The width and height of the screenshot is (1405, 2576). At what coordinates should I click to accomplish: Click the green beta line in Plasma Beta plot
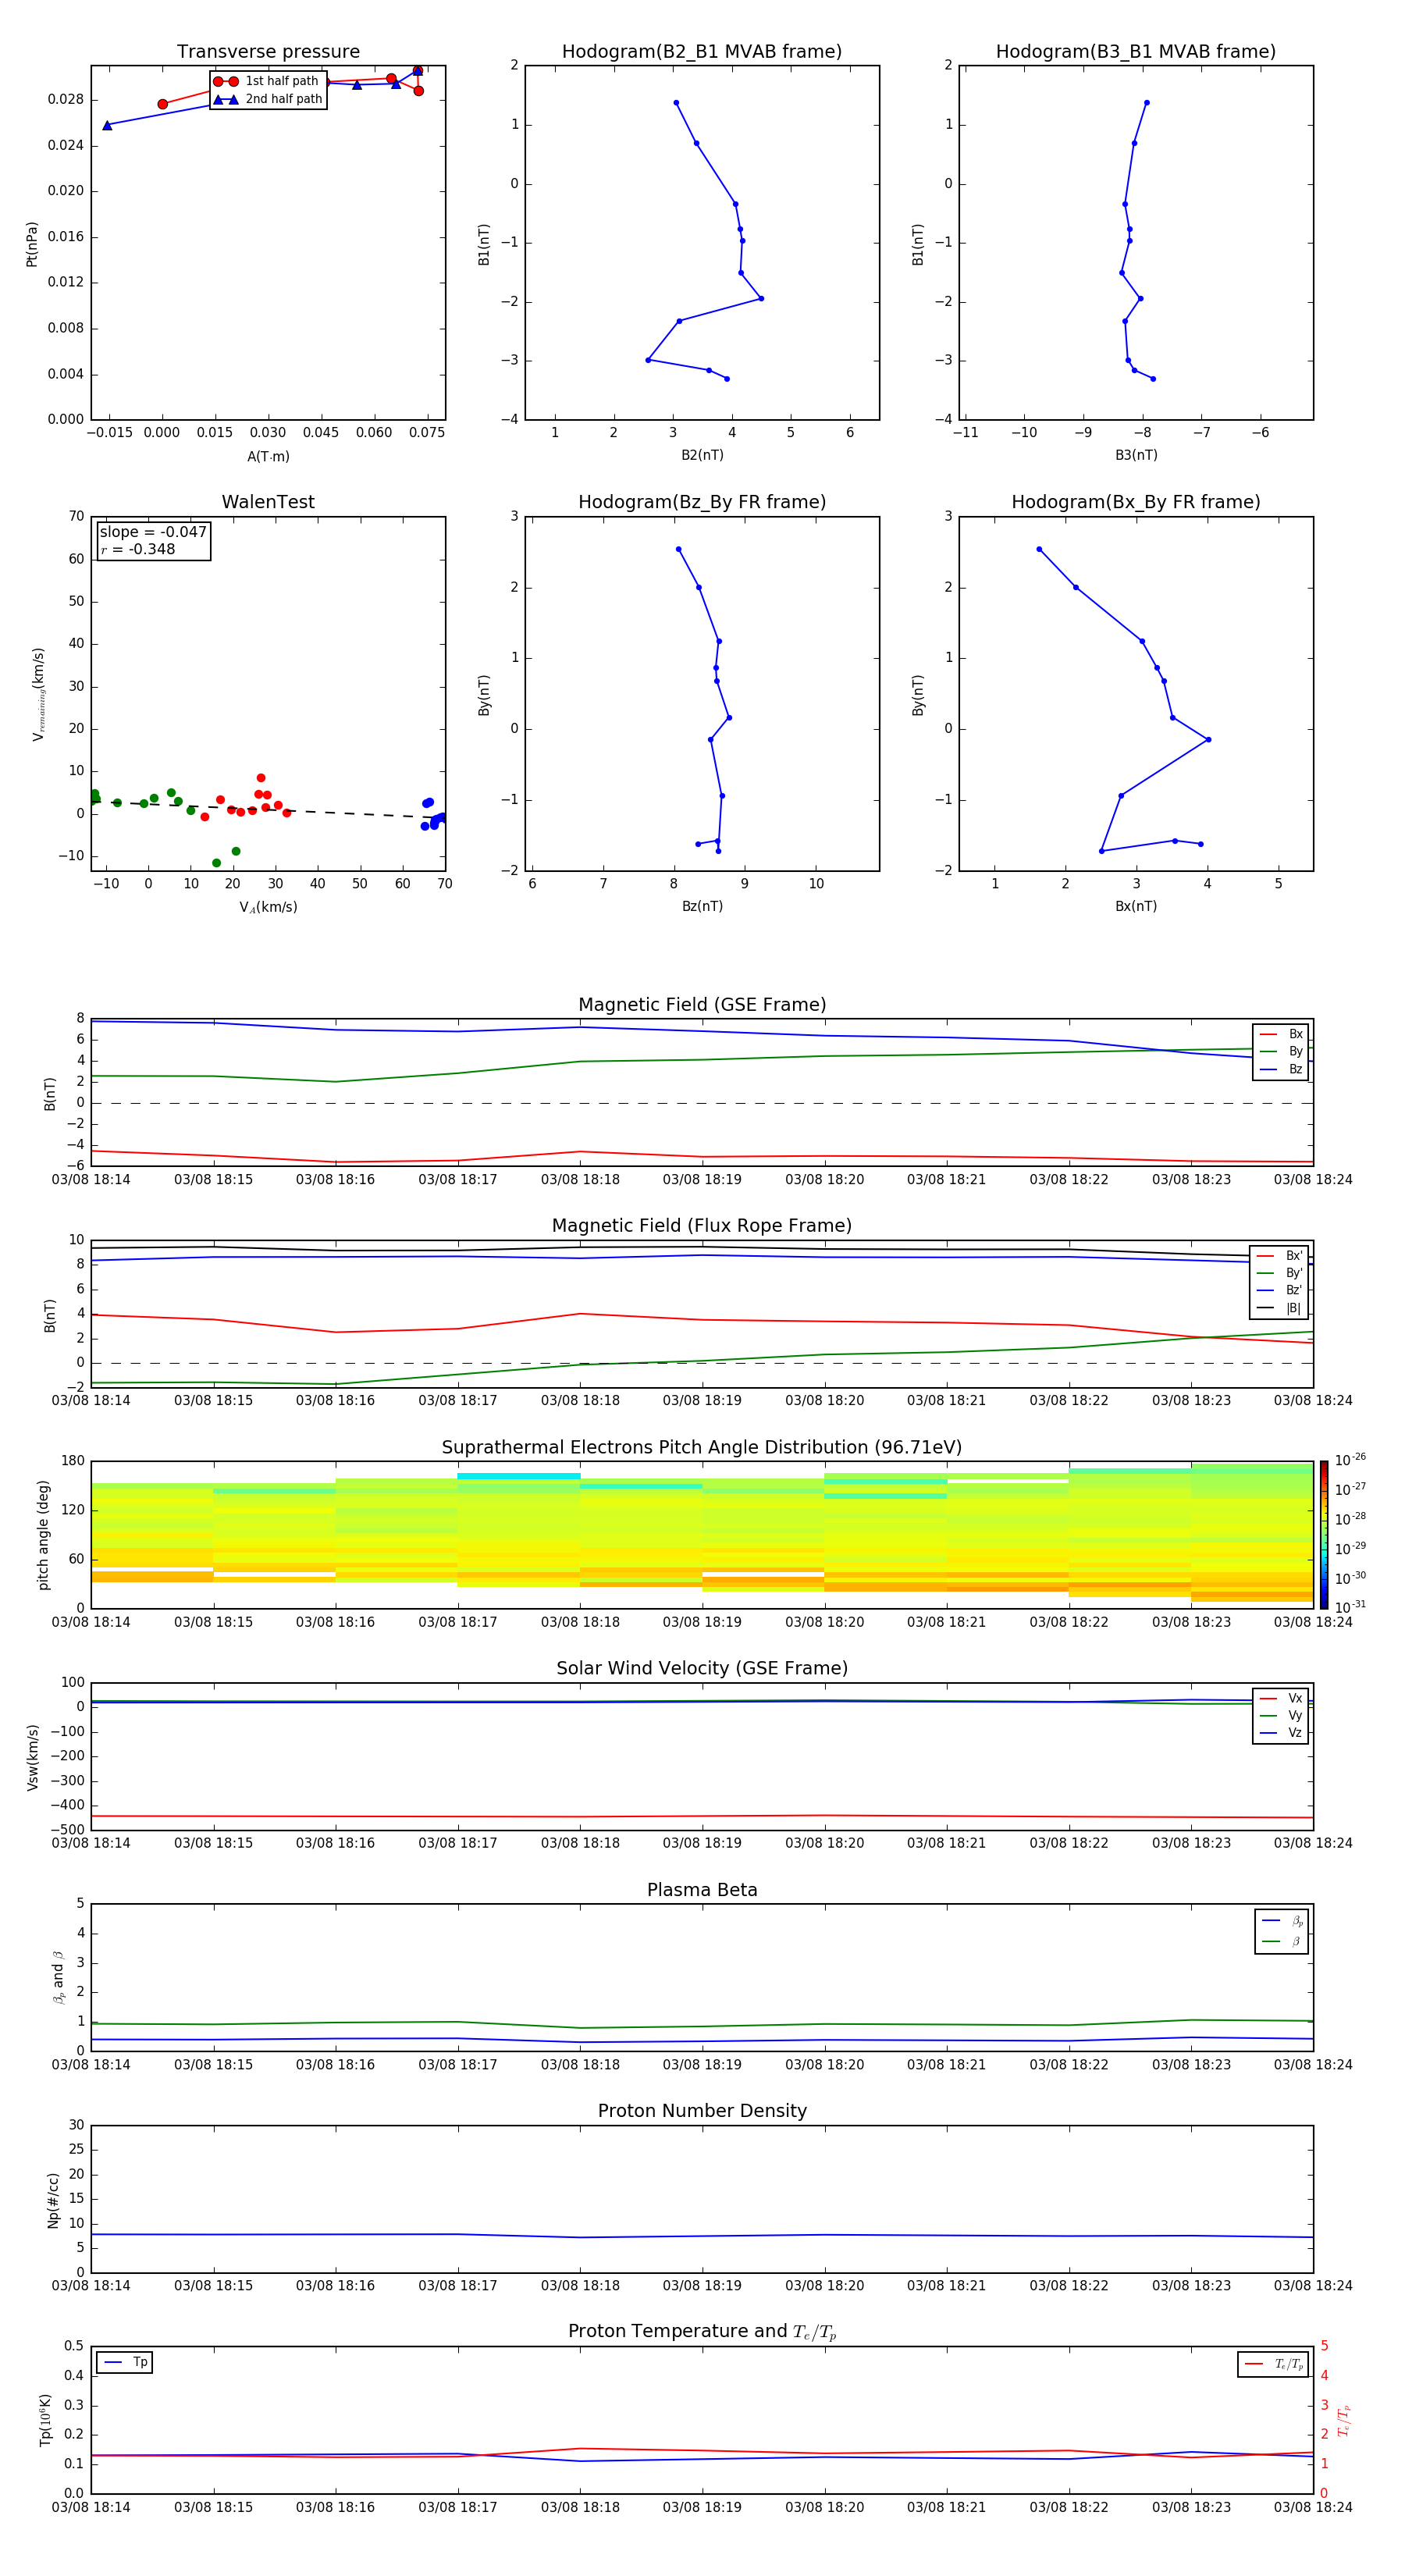tap(700, 2026)
